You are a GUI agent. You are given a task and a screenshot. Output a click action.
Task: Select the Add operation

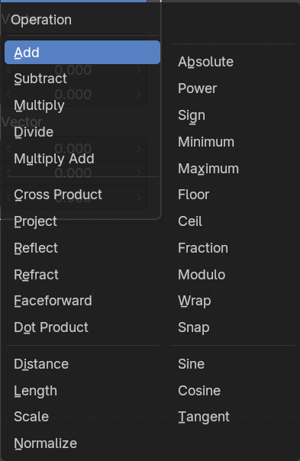pos(82,53)
